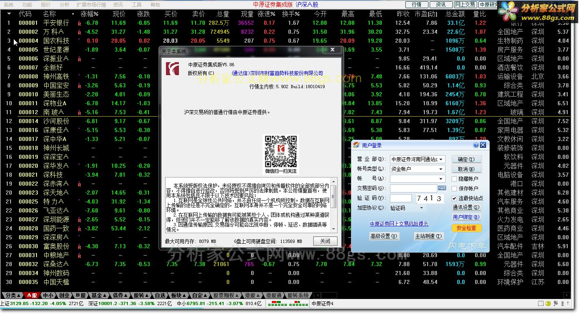Open 系统 menu

pyautogui.click(x=9, y=5)
